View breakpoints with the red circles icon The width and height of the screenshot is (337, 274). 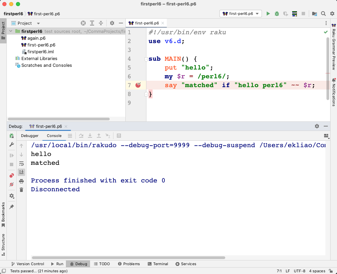click(x=12, y=176)
